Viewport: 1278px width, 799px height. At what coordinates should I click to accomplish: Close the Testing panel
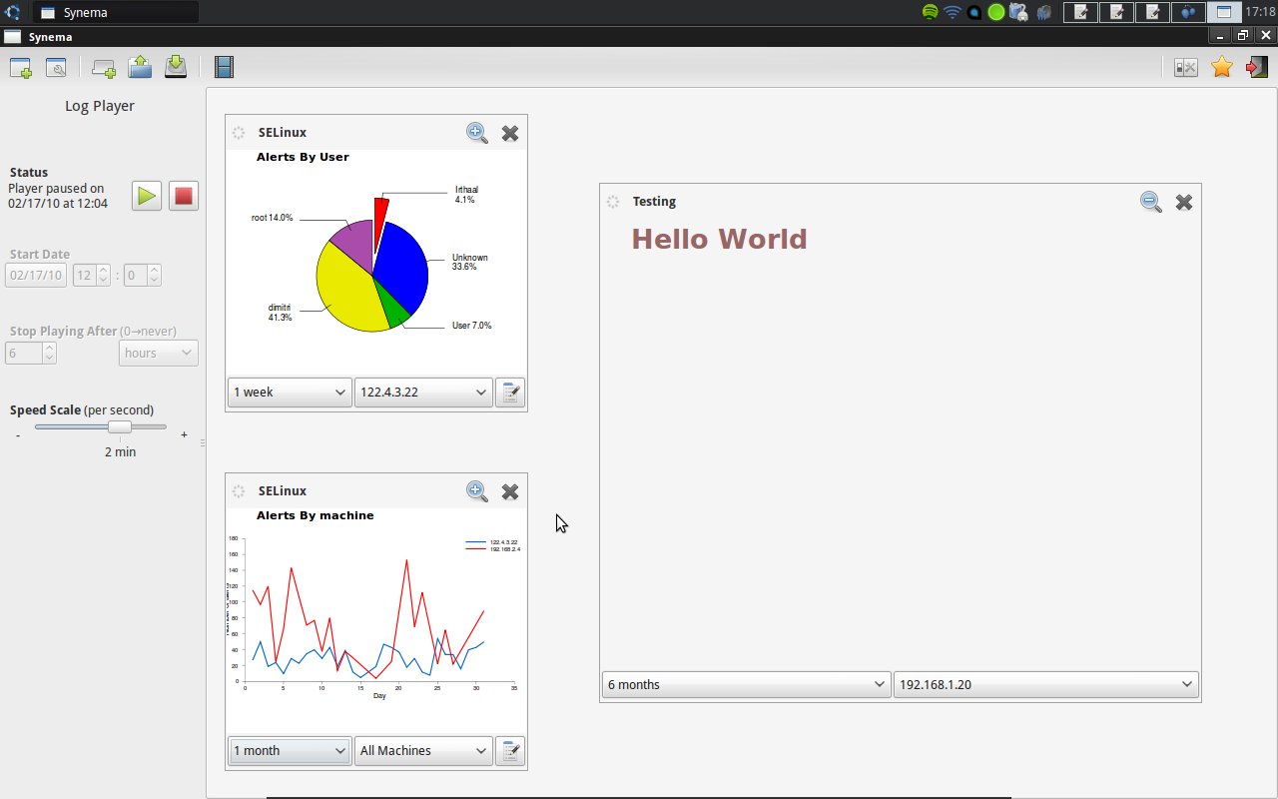click(1184, 202)
